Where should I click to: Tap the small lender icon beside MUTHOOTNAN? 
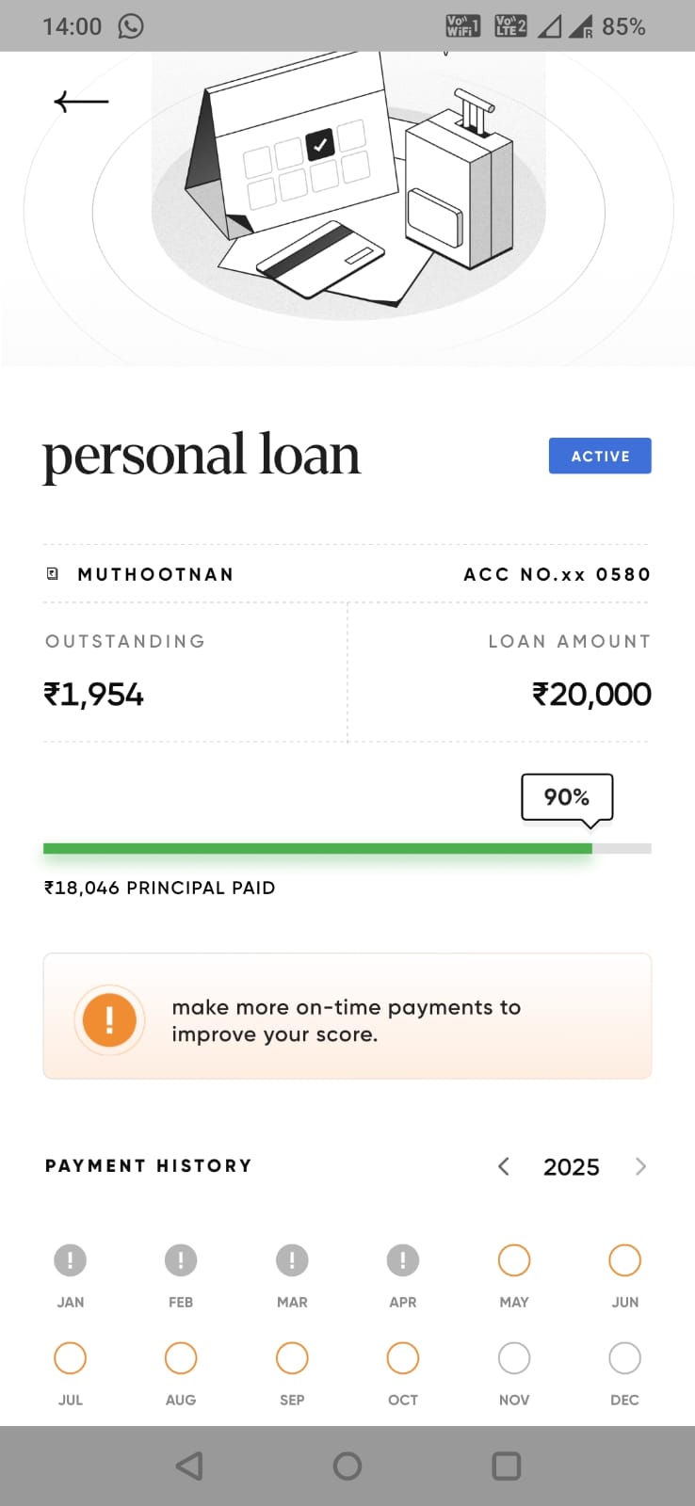pos(53,573)
